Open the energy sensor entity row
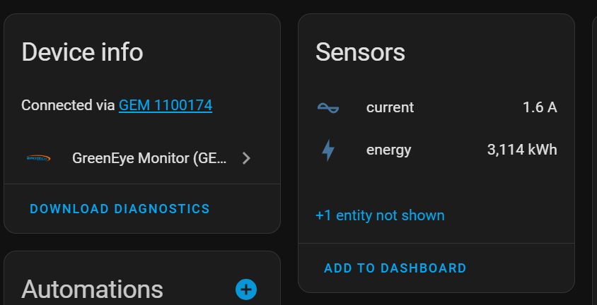The image size is (597, 305). point(436,150)
